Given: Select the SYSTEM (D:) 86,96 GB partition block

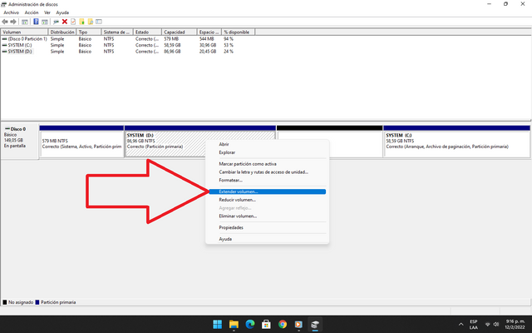Looking at the screenshot, I should click(199, 142).
